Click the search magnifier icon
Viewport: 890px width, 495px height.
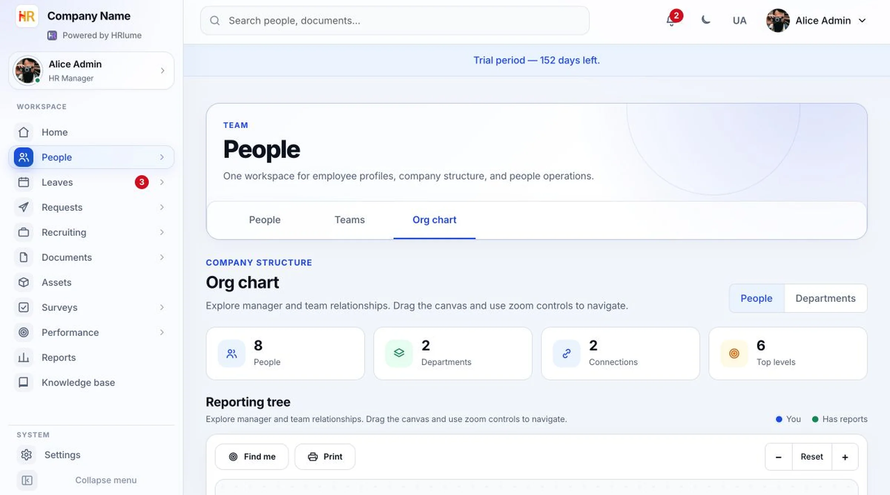[x=215, y=20]
